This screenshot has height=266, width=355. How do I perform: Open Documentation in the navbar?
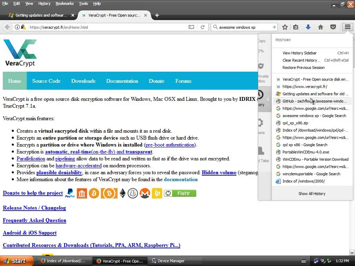pos(122,81)
